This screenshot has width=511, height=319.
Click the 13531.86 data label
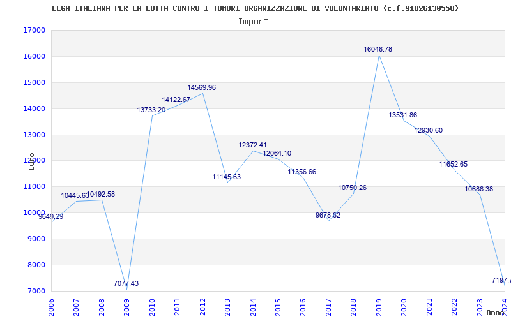point(403,115)
